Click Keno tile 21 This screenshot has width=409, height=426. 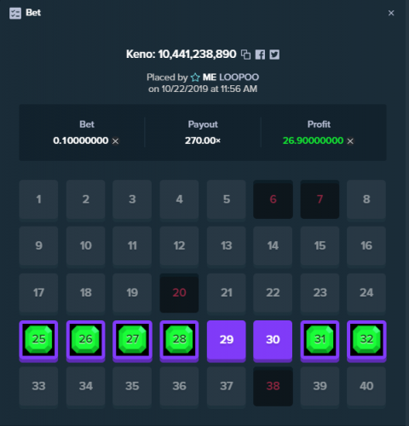pyautogui.click(x=227, y=293)
